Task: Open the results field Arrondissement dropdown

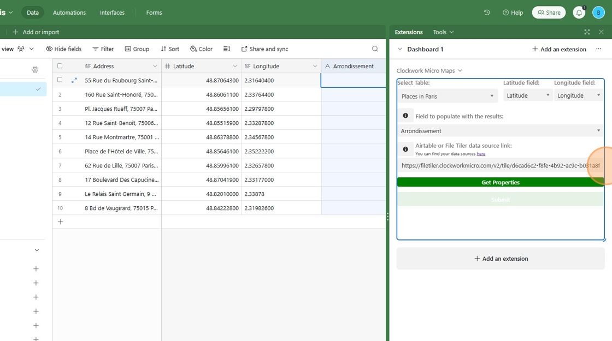Action: coord(501,130)
